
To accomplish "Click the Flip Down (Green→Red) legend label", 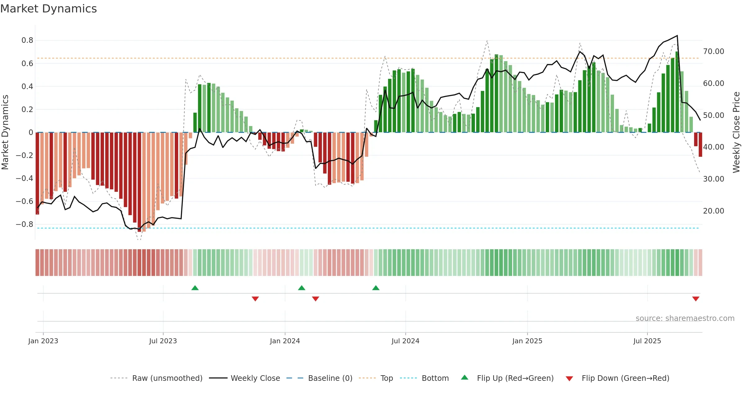I will click(x=625, y=378).
